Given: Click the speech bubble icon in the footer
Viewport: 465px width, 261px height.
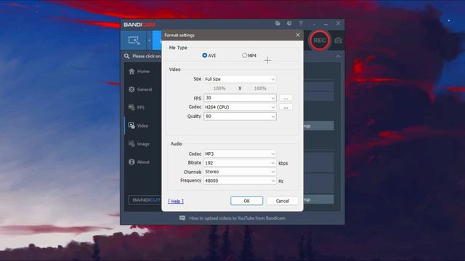Looking at the screenshot, I should point(182,218).
